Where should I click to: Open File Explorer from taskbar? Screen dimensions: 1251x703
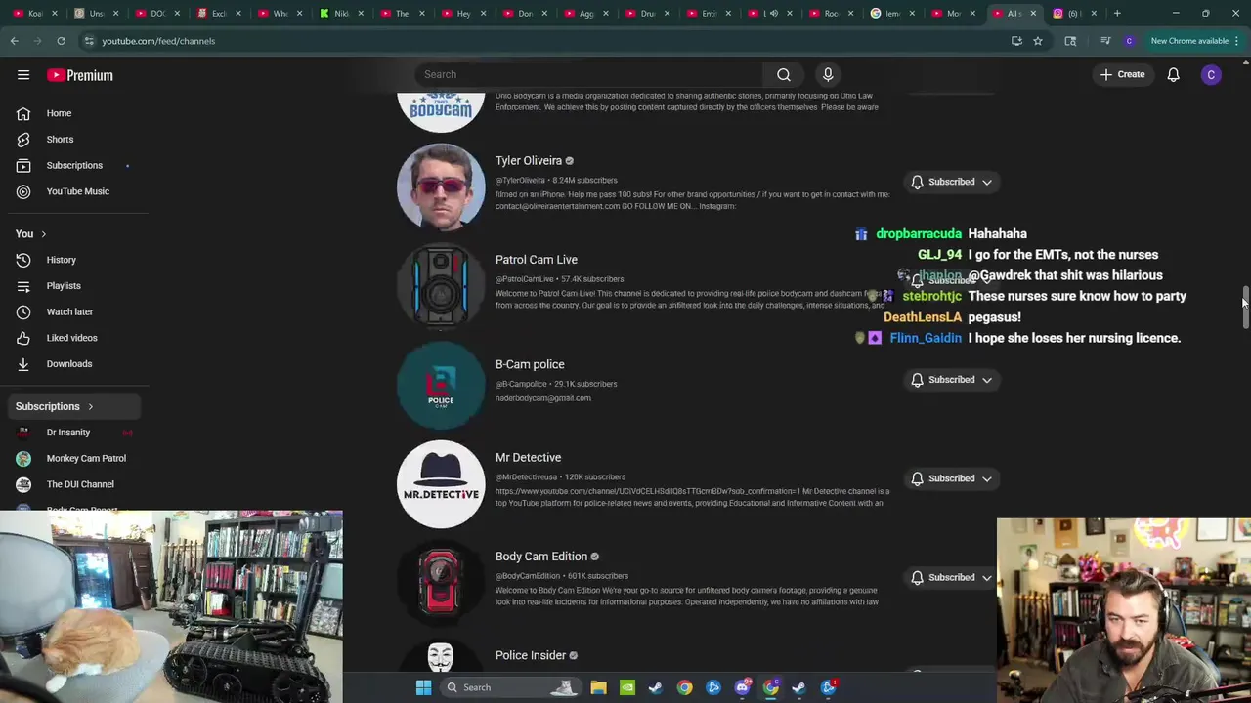tap(598, 687)
